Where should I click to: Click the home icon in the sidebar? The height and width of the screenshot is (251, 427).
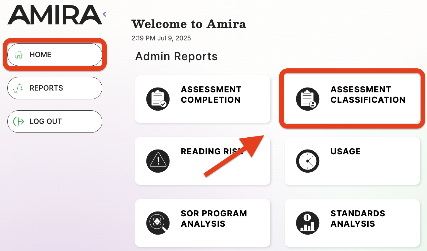pos(19,54)
